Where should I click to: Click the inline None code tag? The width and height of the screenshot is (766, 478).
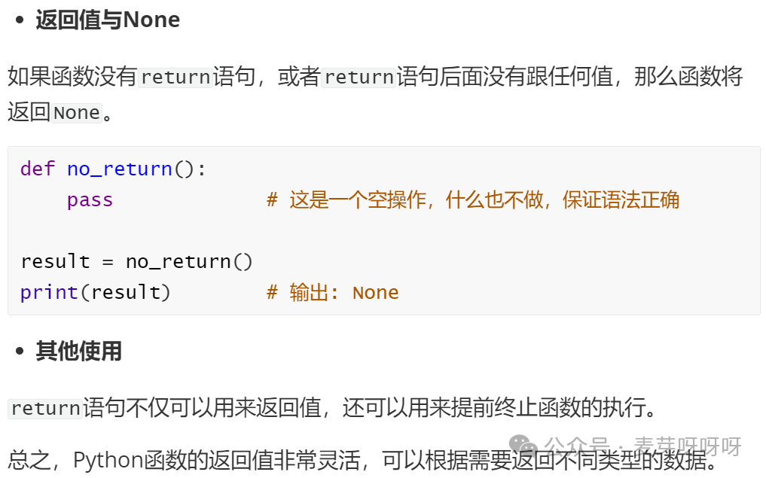77,113
